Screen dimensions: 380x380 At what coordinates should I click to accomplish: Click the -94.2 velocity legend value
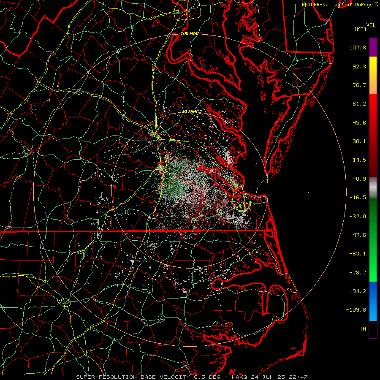tap(358, 291)
